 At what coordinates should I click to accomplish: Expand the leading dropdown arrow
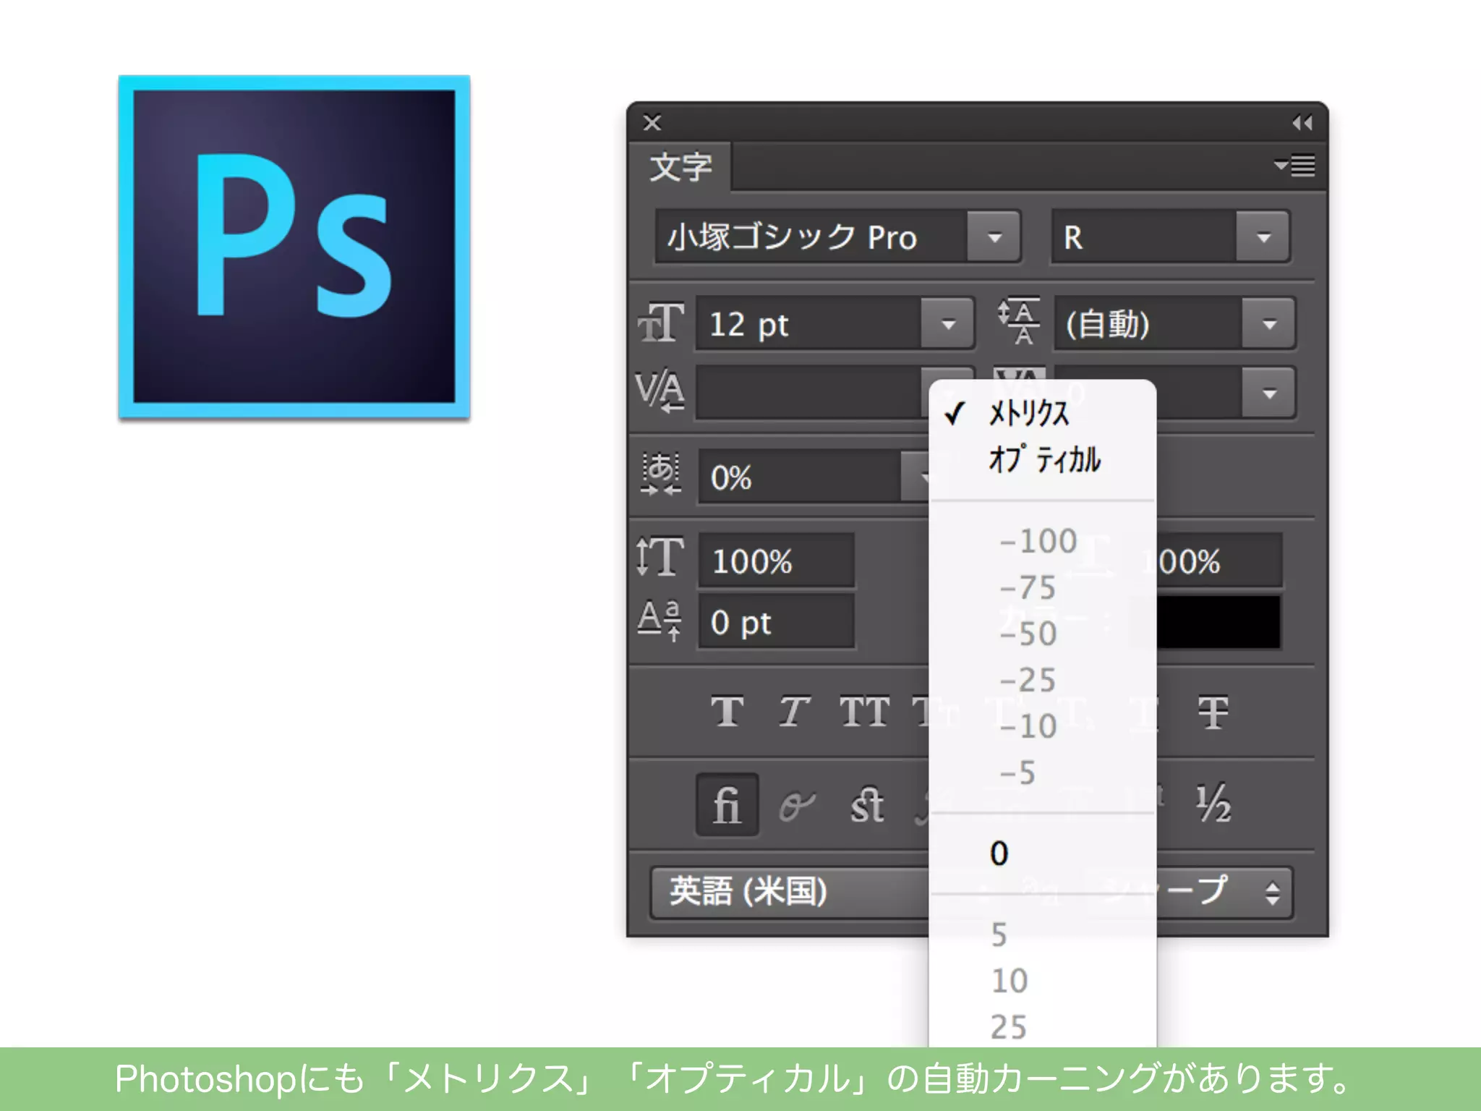1269,323
